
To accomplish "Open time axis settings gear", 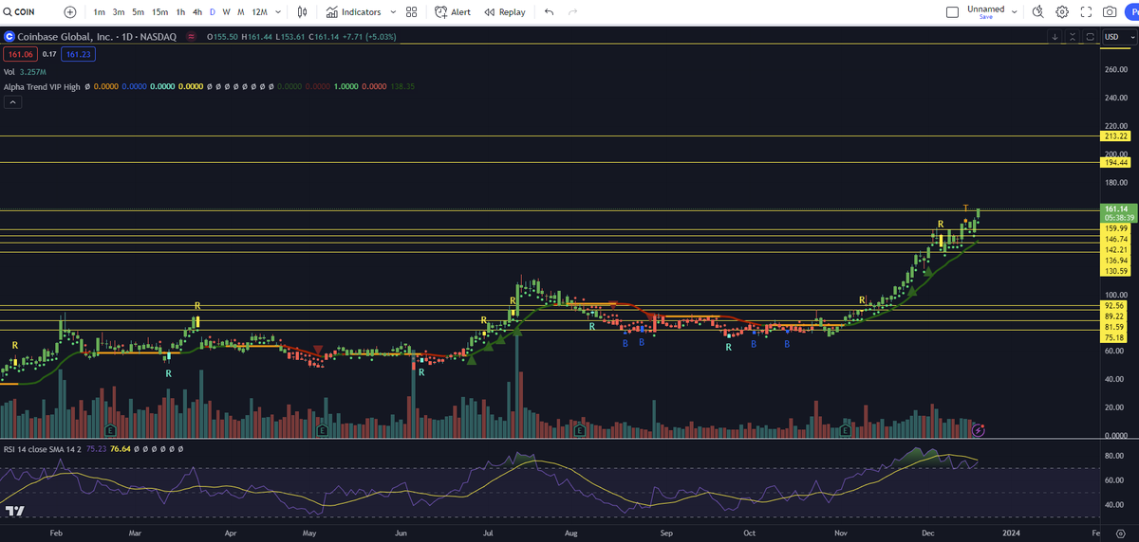I will tap(1119, 533).
